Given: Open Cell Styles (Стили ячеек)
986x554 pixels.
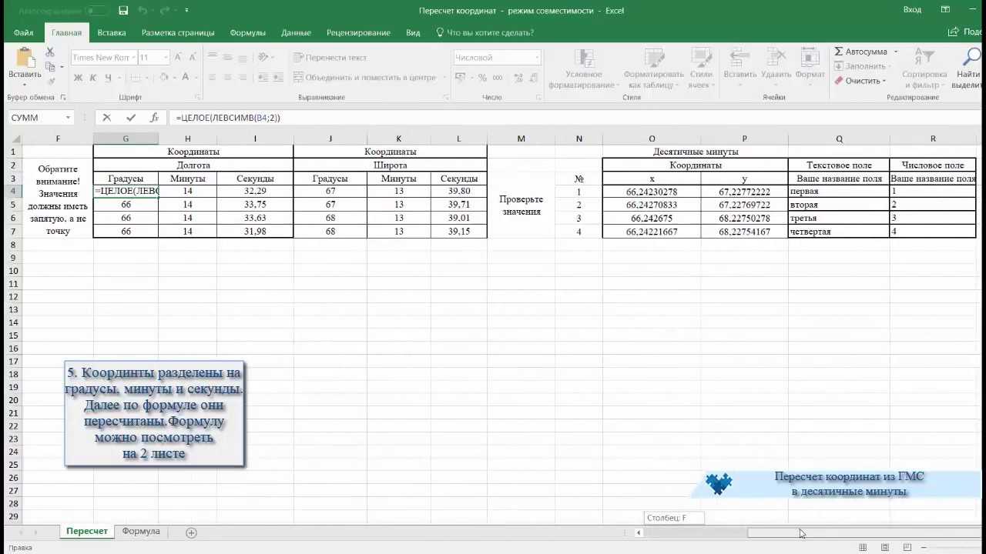Looking at the screenshot, I should pyautogui.click(x=701, y=68).
